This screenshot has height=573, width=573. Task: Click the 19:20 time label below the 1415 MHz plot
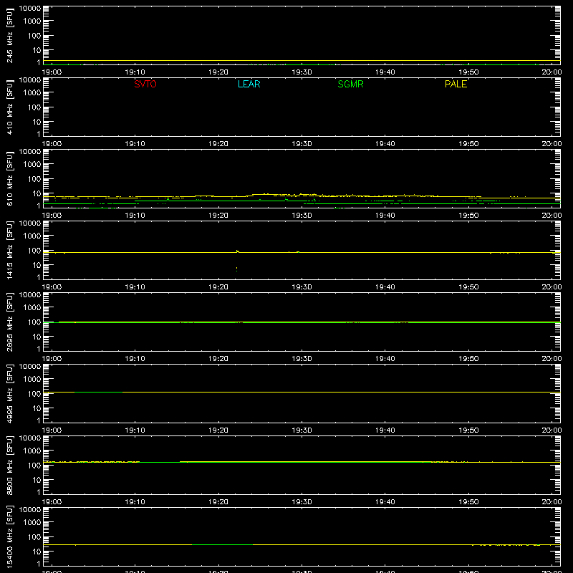[x=218, y=287]
